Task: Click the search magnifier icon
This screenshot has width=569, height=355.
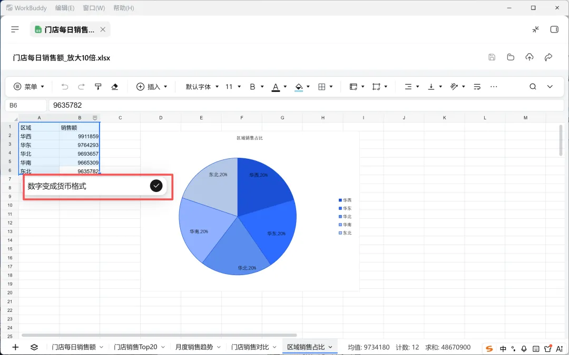Action: pyautogui.click(x=533, y=87)
